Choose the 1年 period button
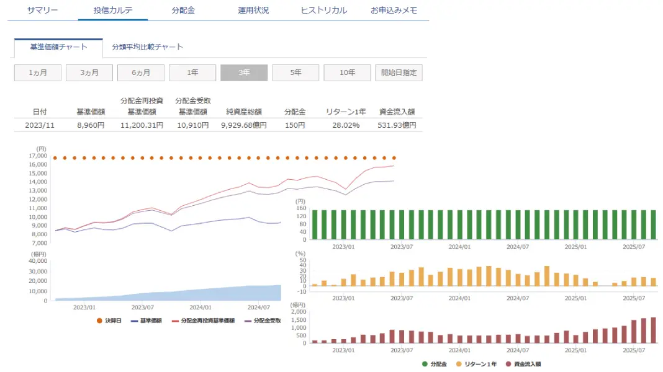 192,73
